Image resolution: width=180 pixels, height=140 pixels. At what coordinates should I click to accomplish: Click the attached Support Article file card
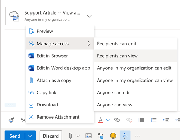click(49, 16)
